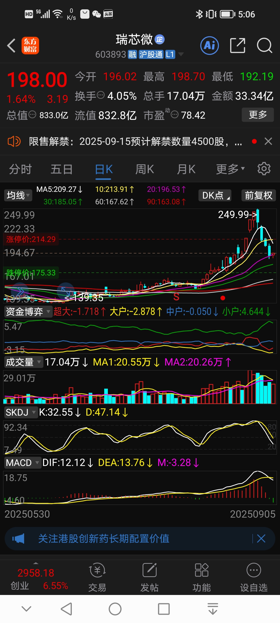Switch to 分时 chart tab
Screen dimensions: 280x623
pos(20,169)
